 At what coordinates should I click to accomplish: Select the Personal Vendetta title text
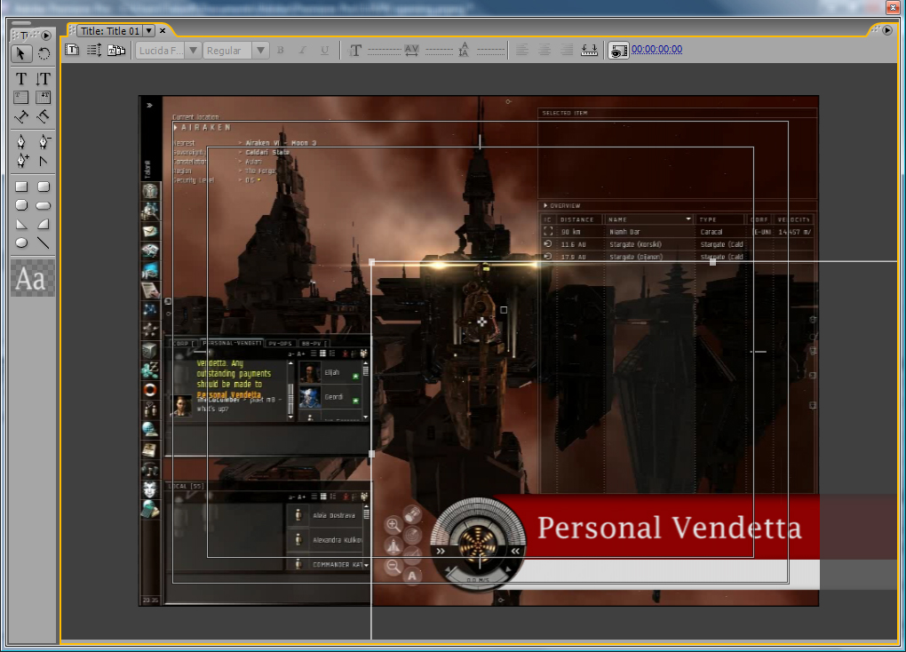click(669, 527)
